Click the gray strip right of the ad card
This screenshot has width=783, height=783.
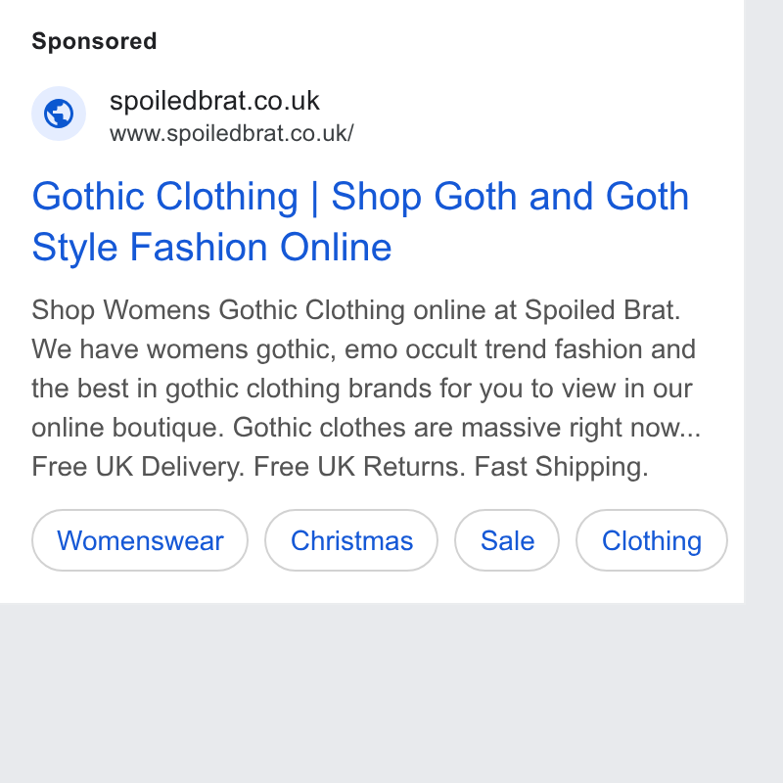(x=763, y=299)
